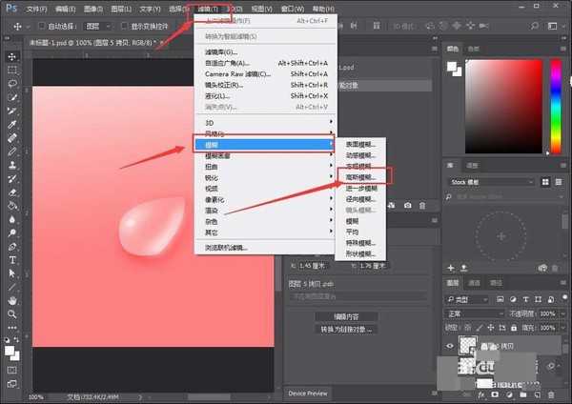Select the Type (T) tool
The image size is (572, 404).
point(12,259)
